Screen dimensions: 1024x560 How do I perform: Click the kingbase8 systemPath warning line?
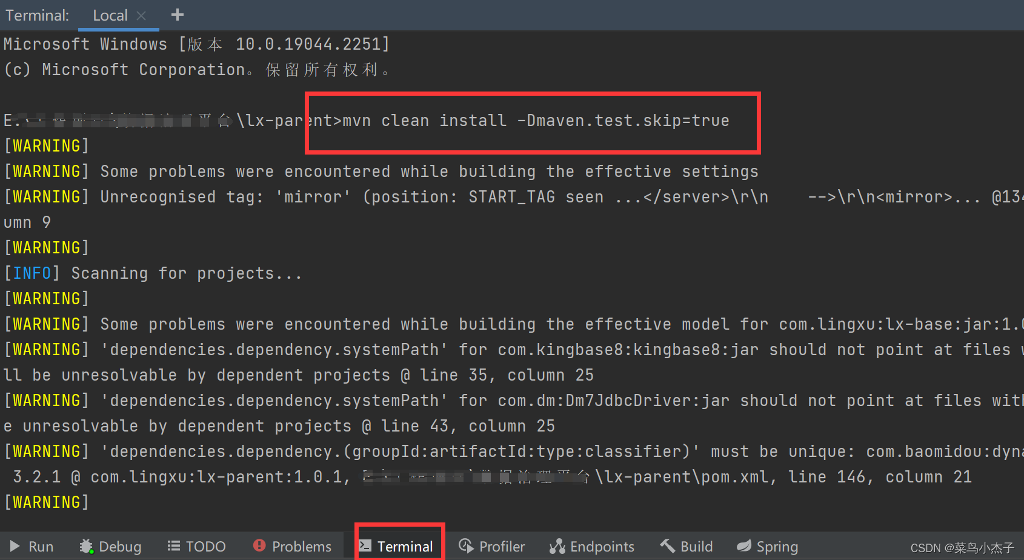click(512, 350)
